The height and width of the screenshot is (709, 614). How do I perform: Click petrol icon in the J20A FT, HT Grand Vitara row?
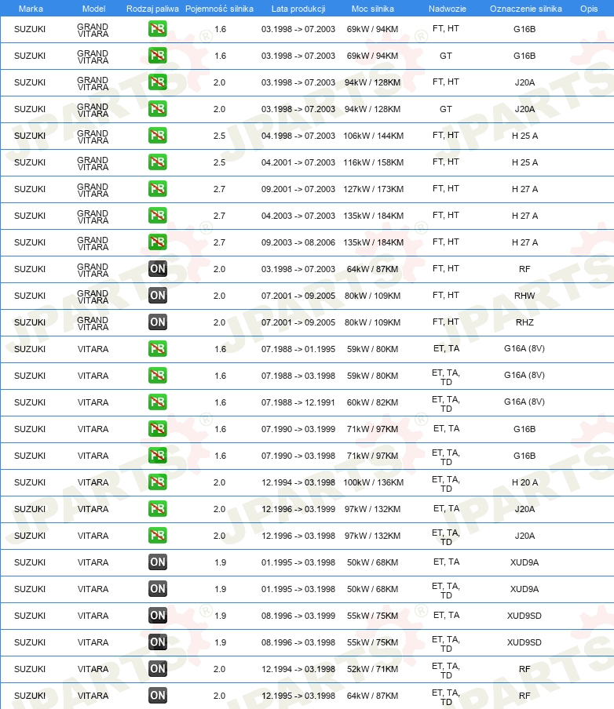coord(158,82)
